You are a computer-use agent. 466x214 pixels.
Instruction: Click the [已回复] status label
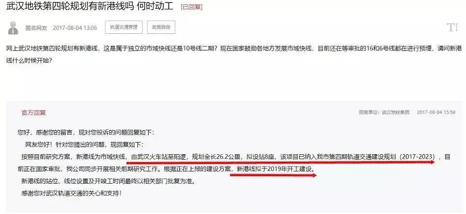[x=191, y=7]
